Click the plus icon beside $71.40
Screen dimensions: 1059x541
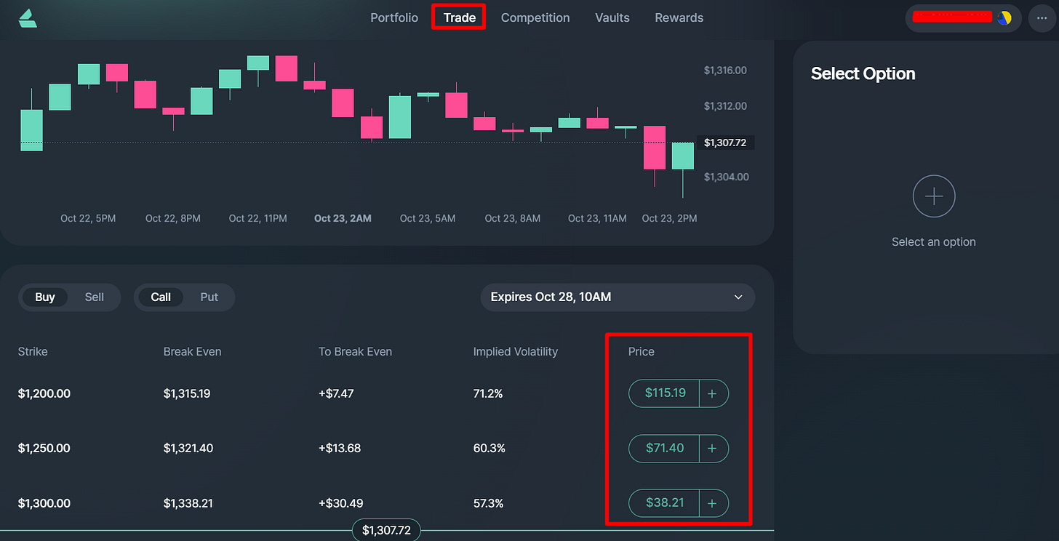[x=713, y=449]
